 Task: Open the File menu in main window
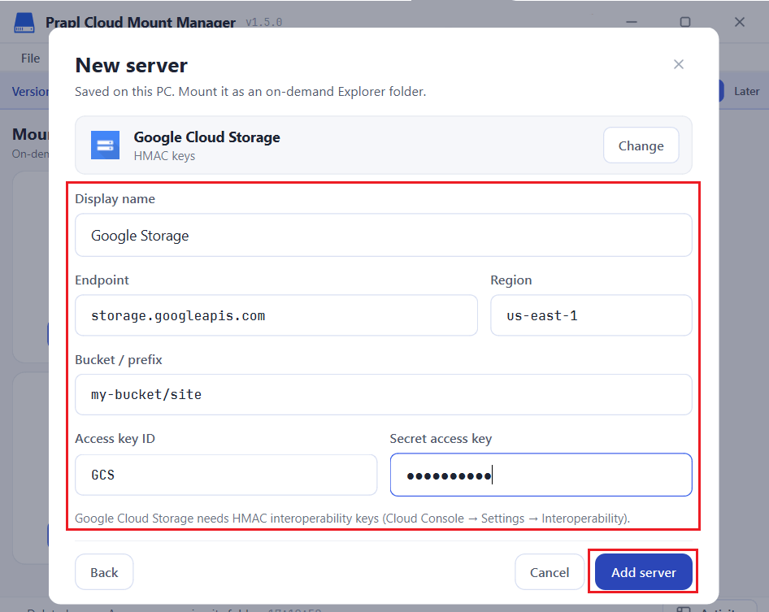coord(30,59)
